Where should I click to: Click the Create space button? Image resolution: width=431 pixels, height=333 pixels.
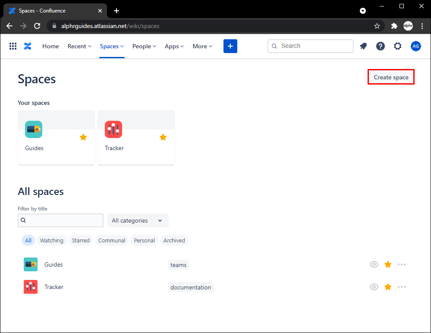[391, 77]
